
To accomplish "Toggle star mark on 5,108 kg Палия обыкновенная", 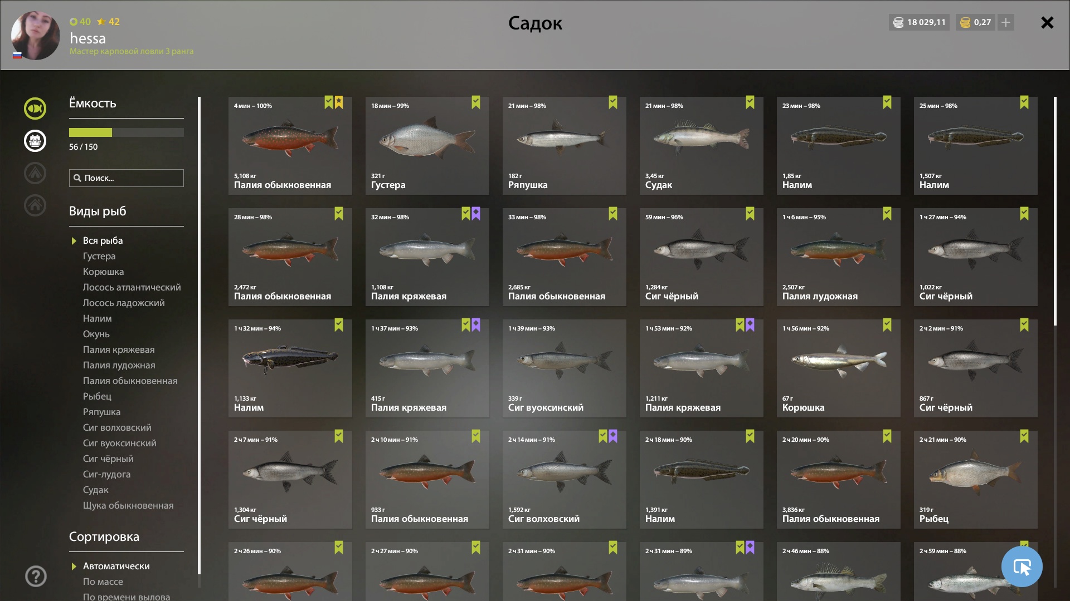I will click(x=339, y=102).
